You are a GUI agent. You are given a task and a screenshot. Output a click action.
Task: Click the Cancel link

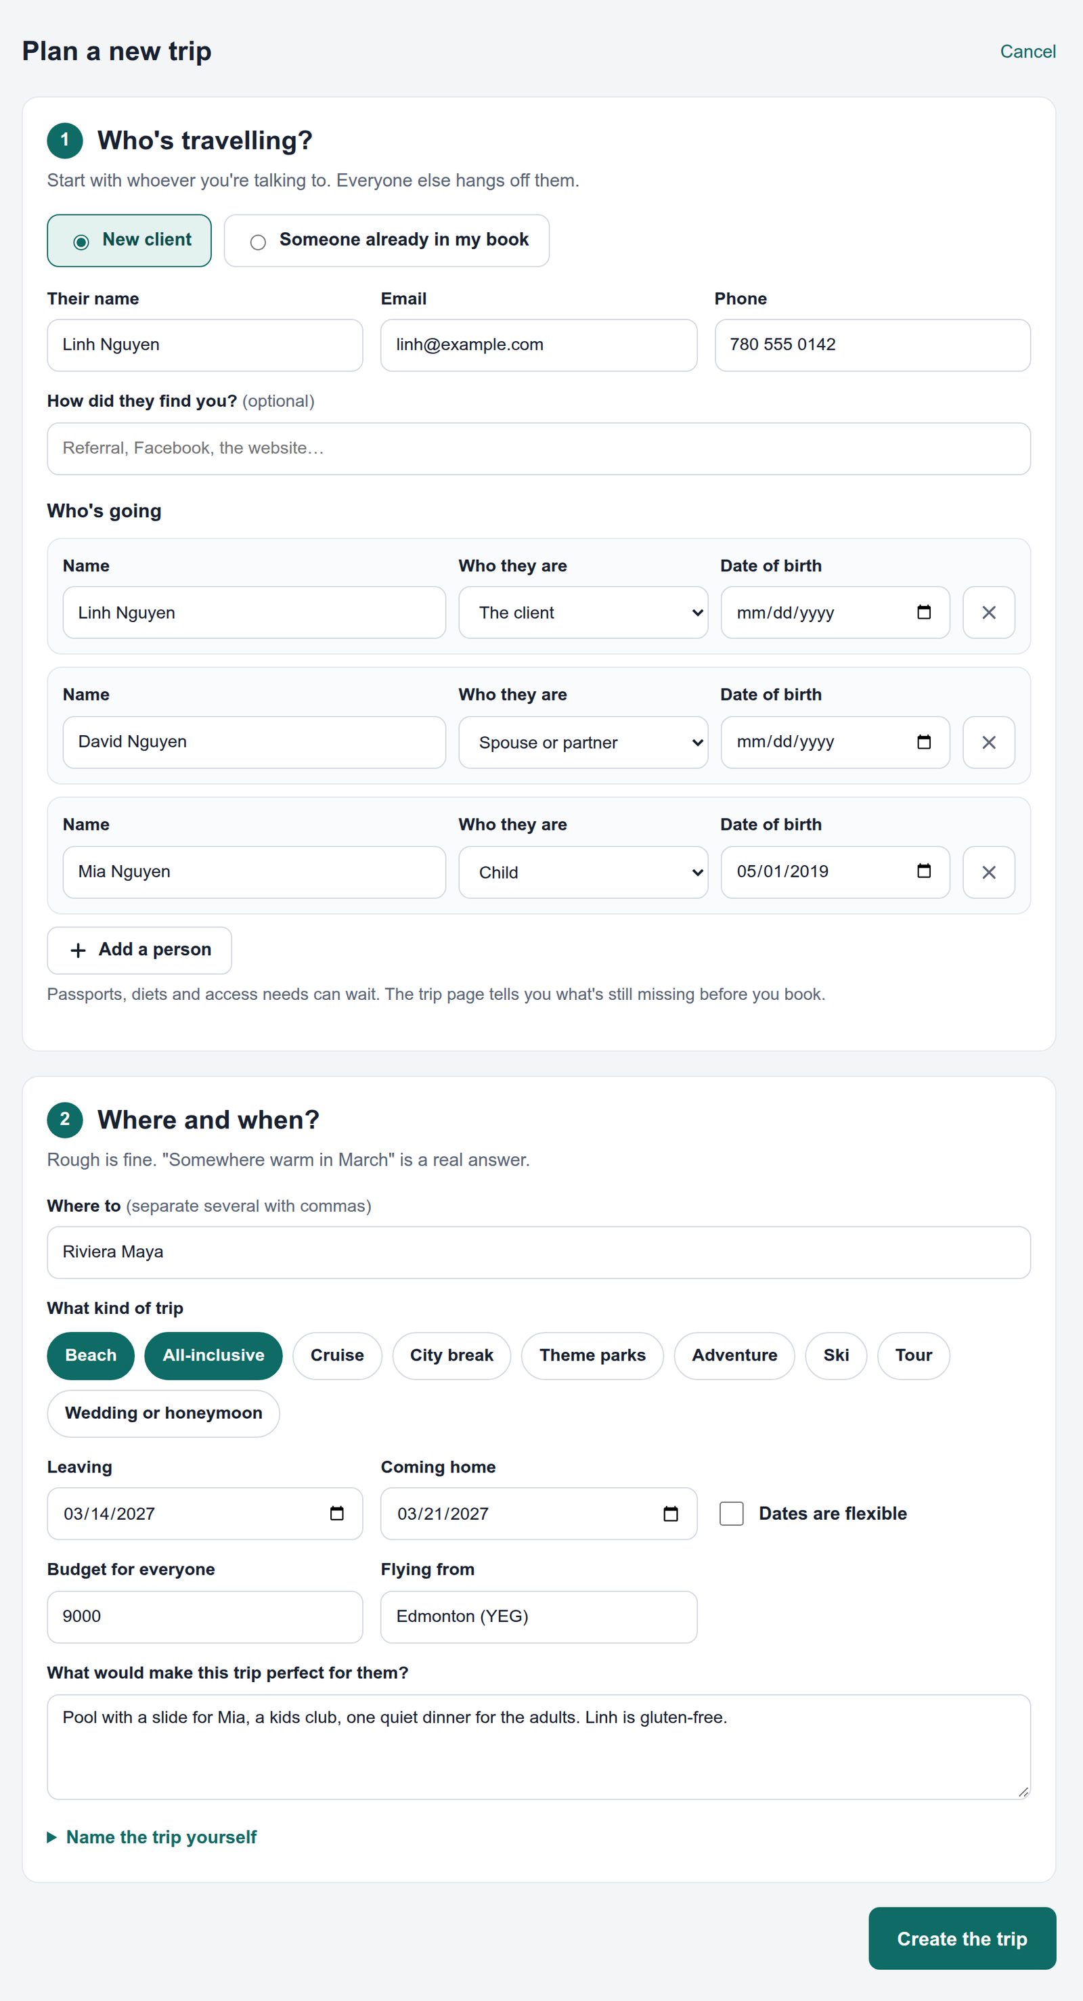click(1027, 51)
